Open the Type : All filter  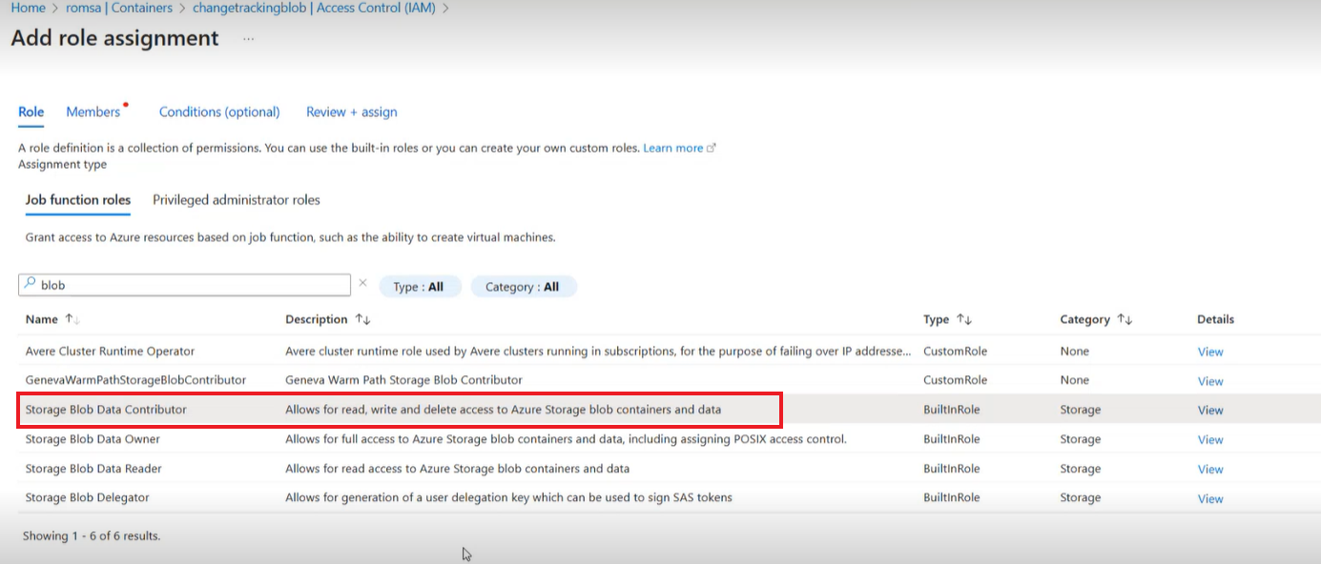pyautogui.click(x=420, y=286)
